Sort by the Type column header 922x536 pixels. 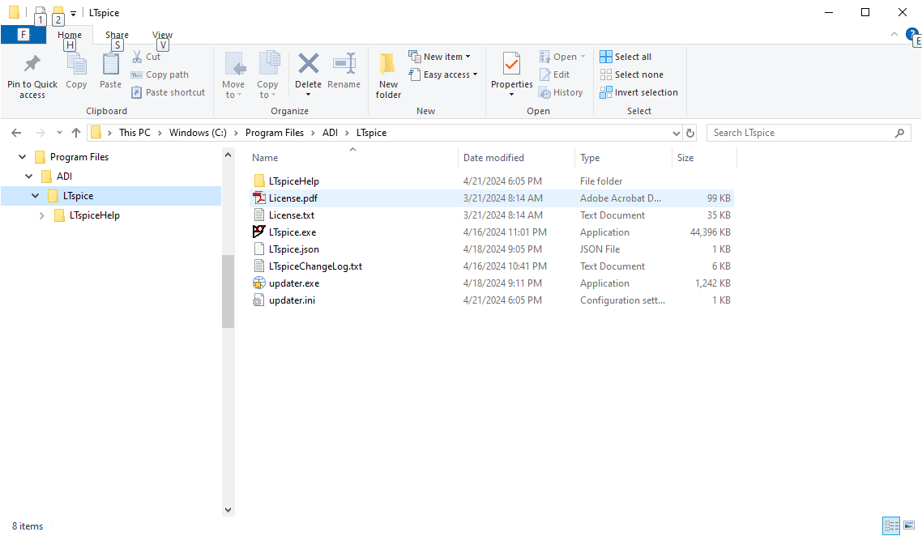click(590, 158)
